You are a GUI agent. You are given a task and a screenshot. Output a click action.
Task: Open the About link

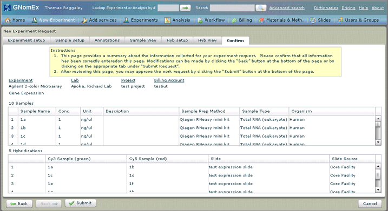click(x=378, y=8)
